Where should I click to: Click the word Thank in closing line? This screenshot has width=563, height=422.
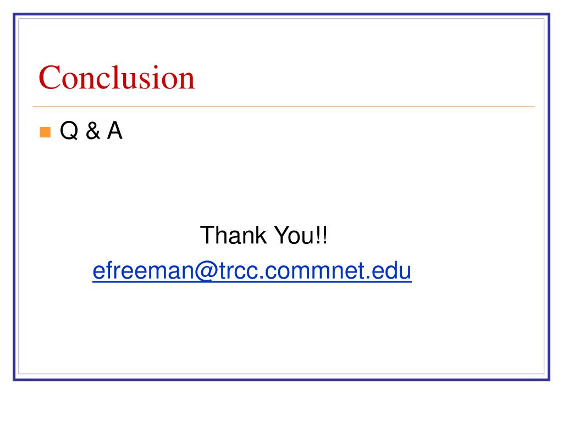click(x=233, y=235)
